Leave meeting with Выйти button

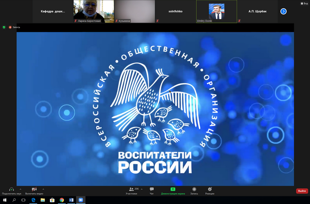302,191
